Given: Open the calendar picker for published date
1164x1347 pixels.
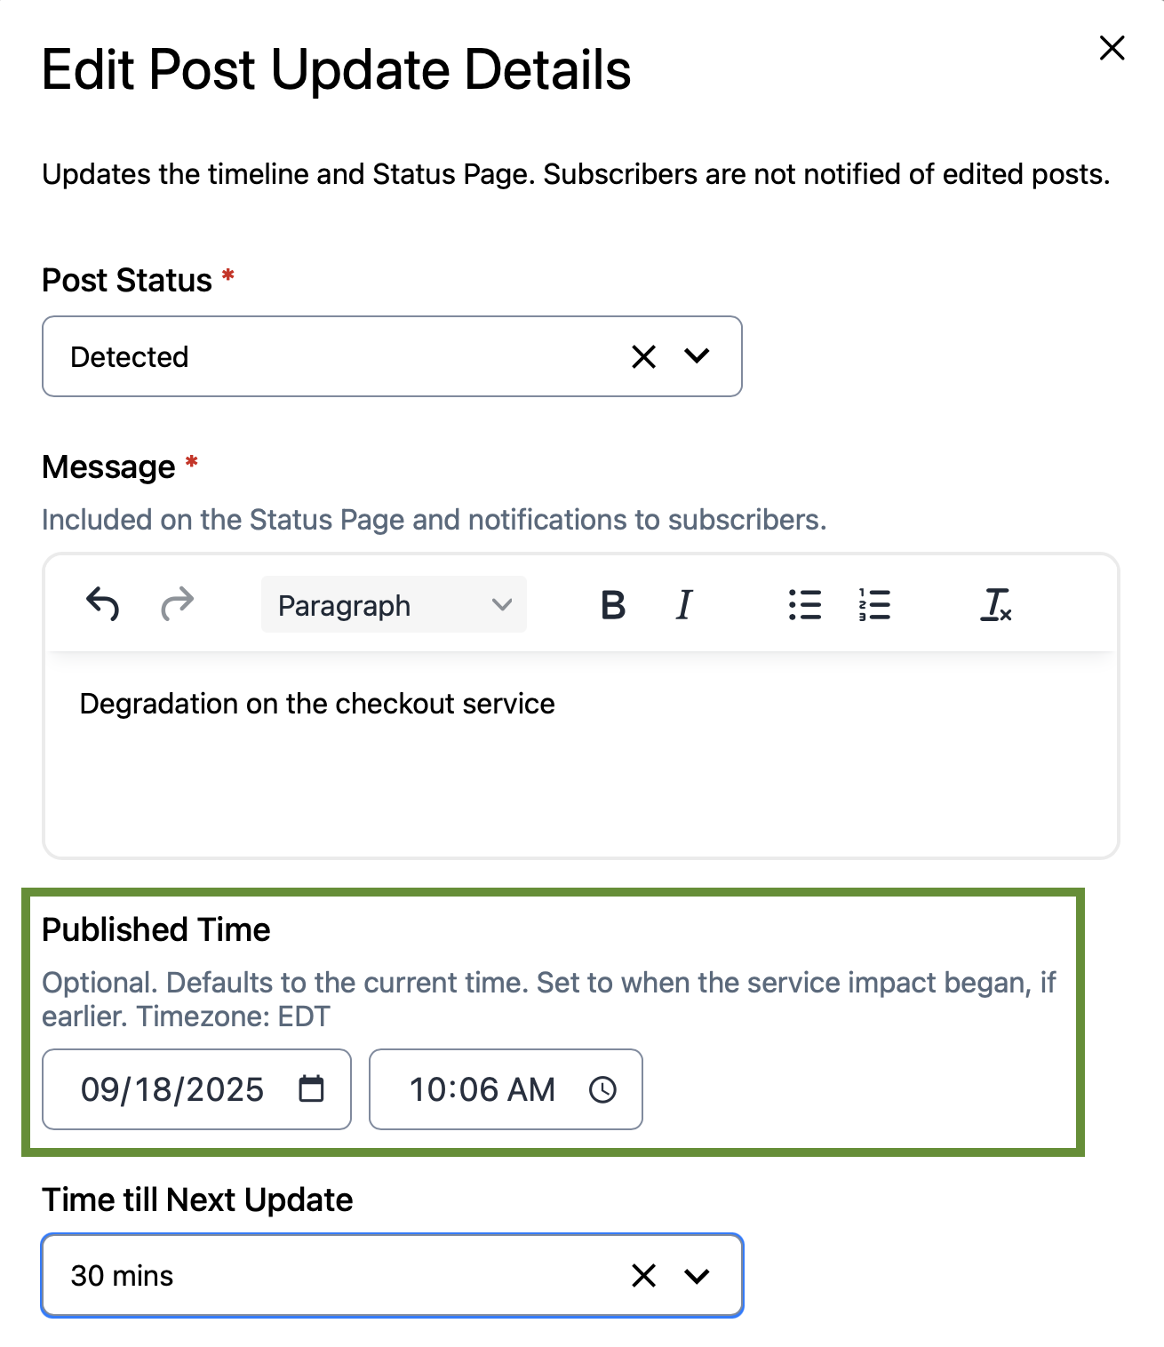Looking at the screenshot, I should click(x=312, y=1089).
